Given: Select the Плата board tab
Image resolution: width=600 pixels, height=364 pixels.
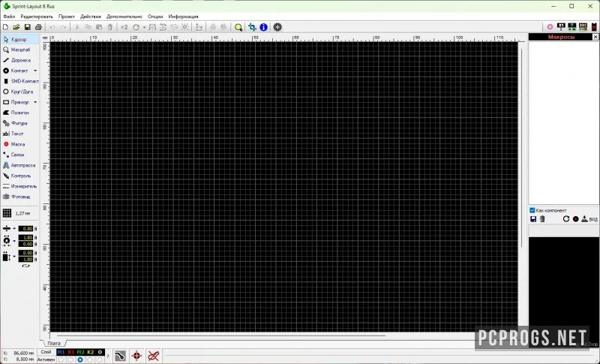Looking at the screenshot, I should 54,343.
